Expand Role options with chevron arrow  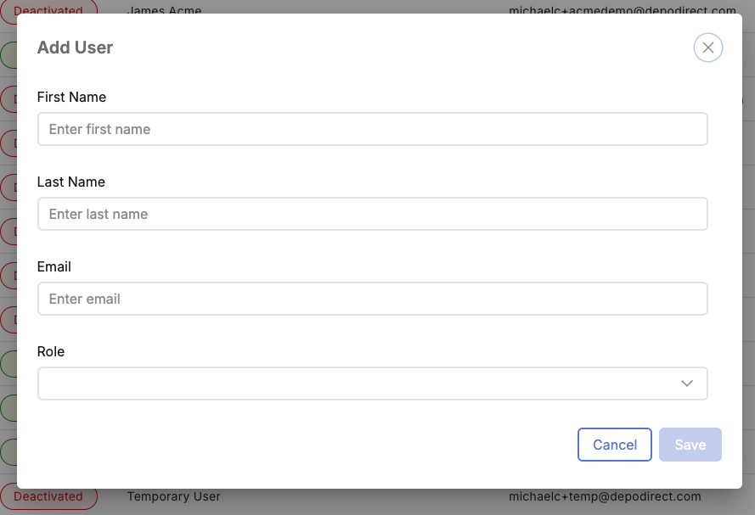[x=686, y=383]
